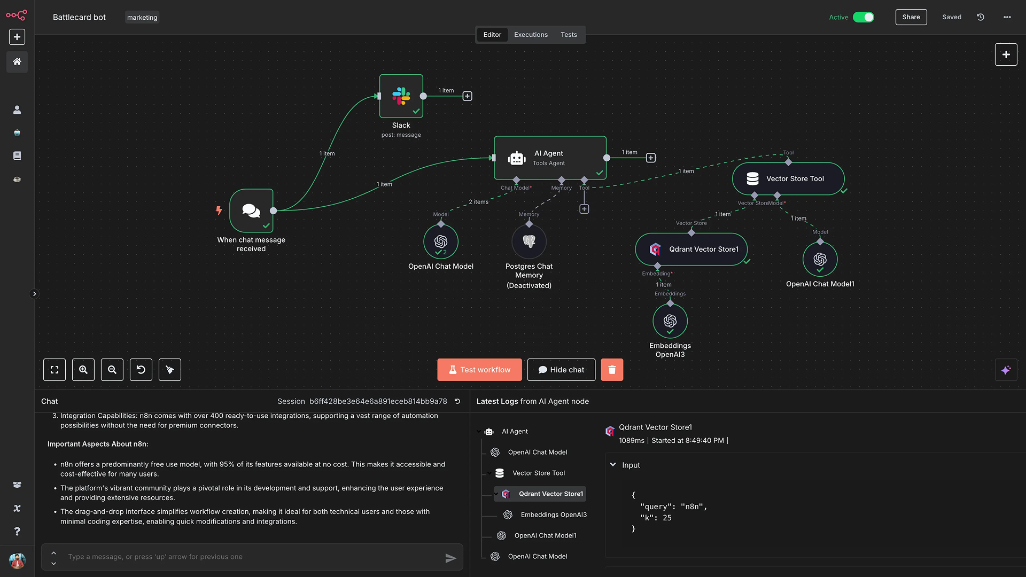Delete the chat session via the trash icon
This screenshot has width=1026, height=577.
click(x=612, y=370)
